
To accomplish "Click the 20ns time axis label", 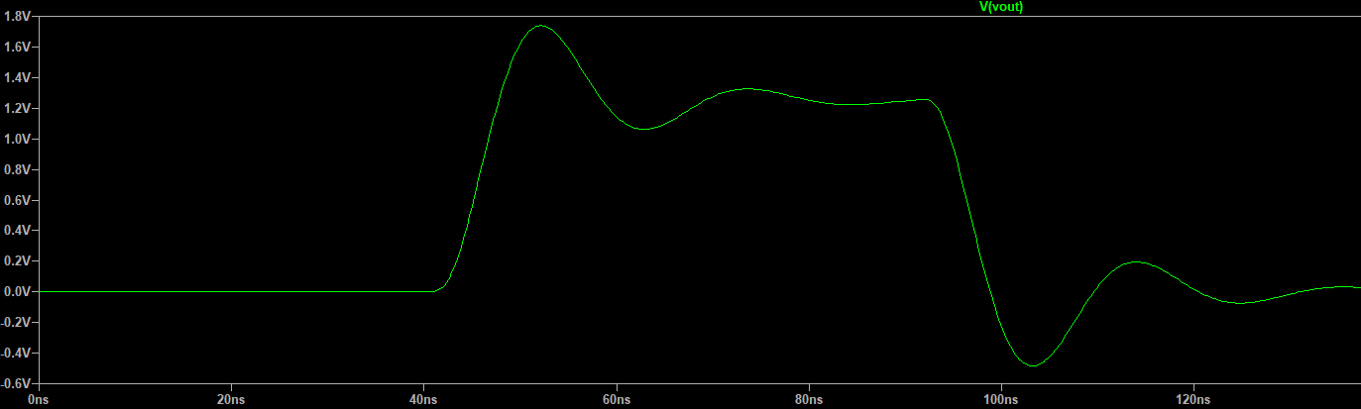I will click(231, 399).
